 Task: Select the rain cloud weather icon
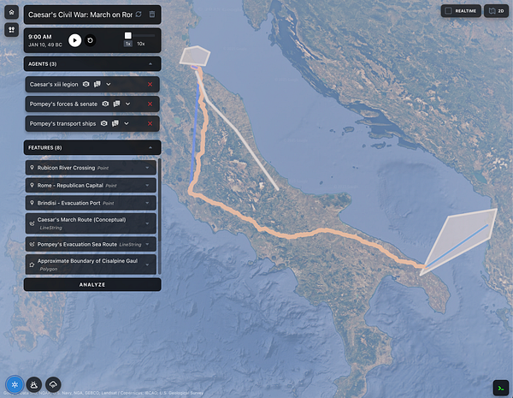[x=53, y=384]
